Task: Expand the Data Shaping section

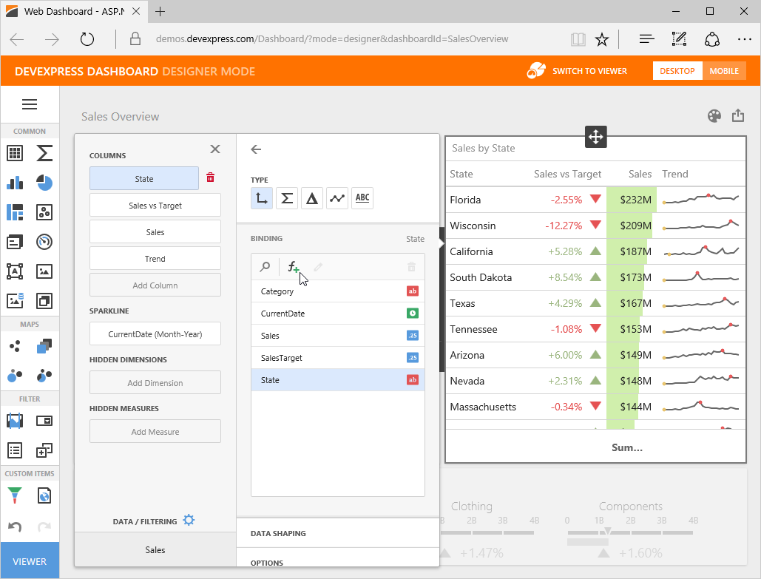Action: [x=337, y=533]
